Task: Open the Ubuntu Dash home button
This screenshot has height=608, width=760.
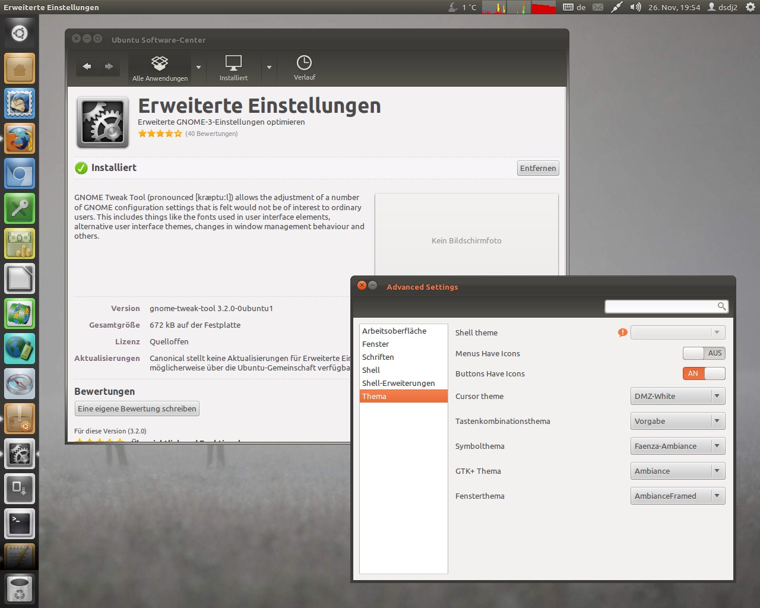Action: coord(20,33)
